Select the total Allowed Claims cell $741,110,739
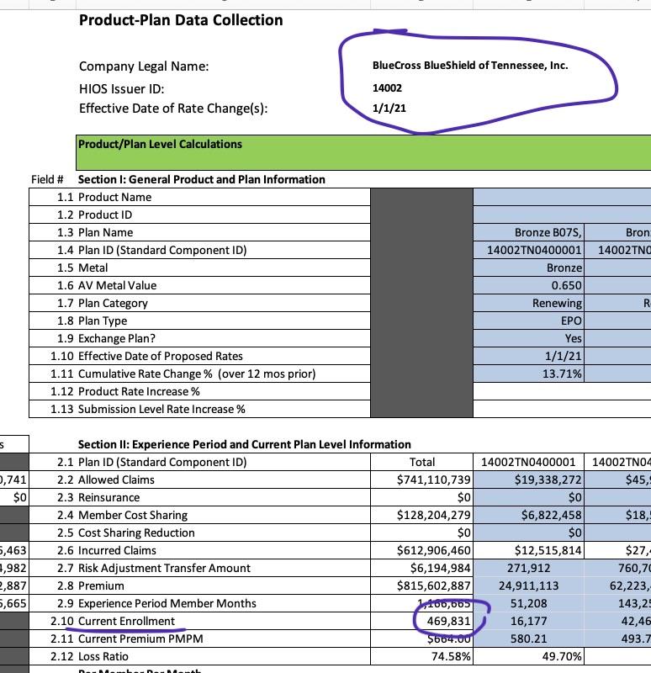 click(x=433, y=480)
